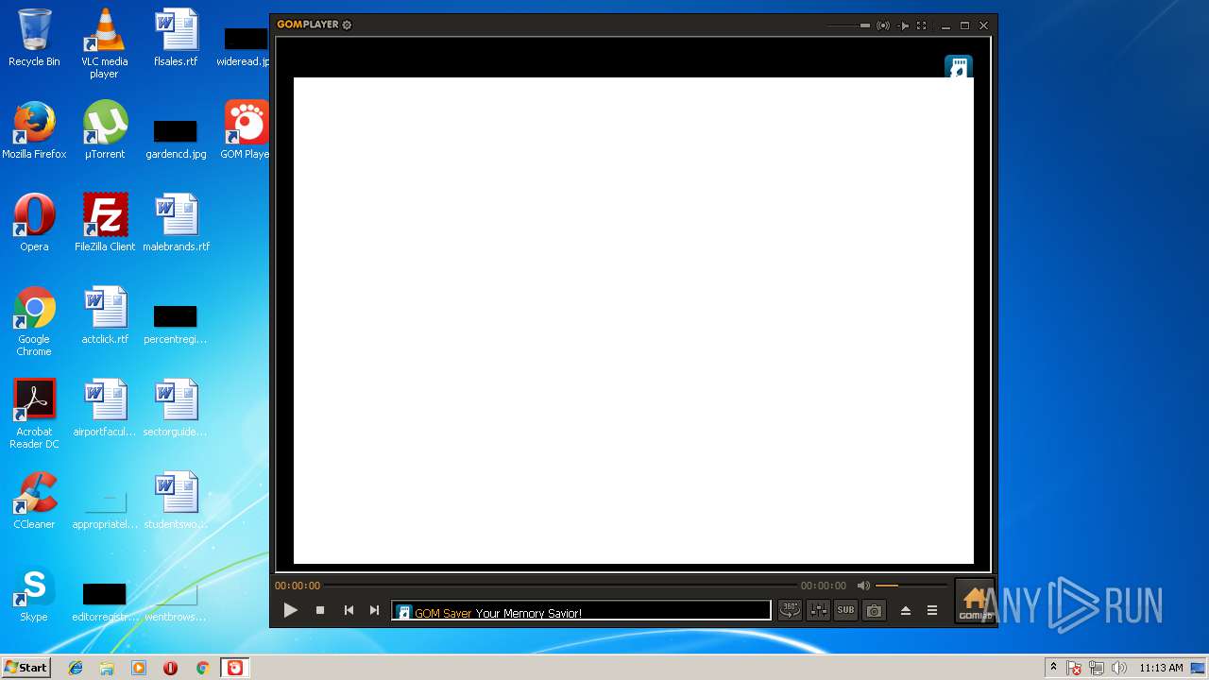Open Windows Explorer from the taskbar
Viewport: 1209px width, 680px height.
pyautogui.click(x=107, y=668)
